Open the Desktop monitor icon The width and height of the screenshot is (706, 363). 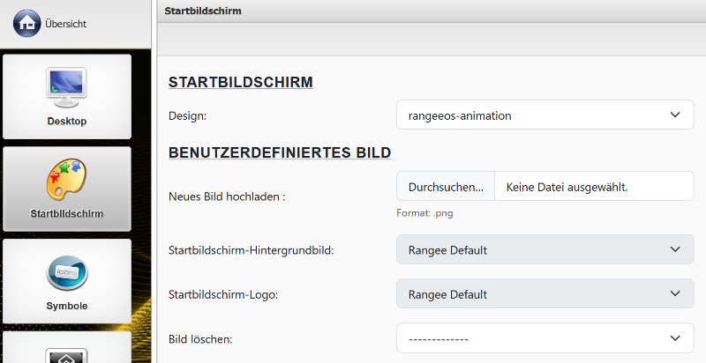pyautogui.click(x=67, y=86)
